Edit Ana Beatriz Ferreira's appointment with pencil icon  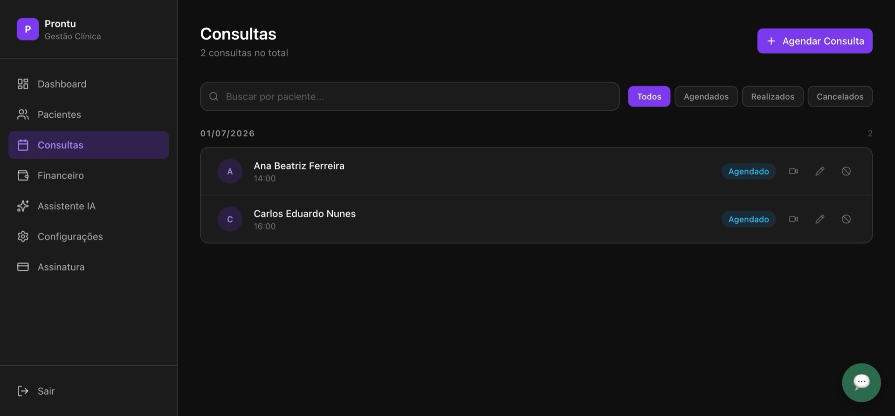pyautogui.click(x=820, y=171)
